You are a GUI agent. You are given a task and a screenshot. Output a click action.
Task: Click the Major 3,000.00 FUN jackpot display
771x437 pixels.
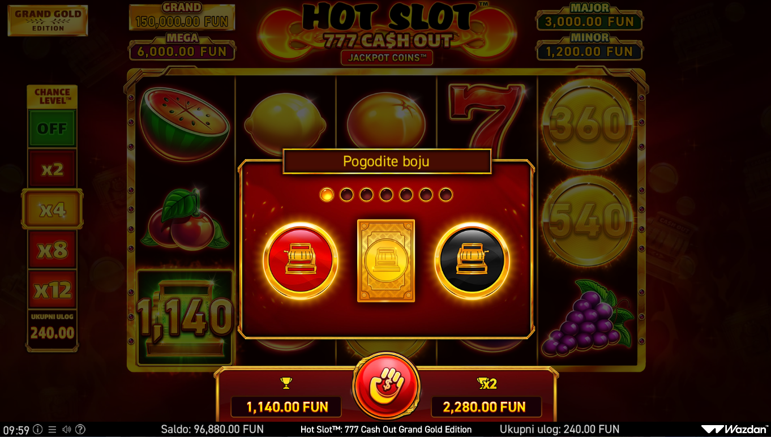point(589,17)
